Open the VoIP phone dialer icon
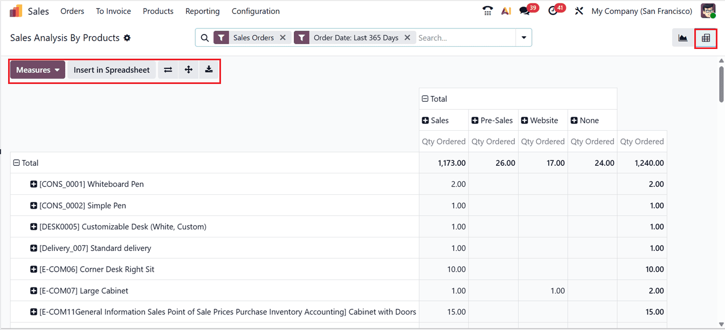The image size is (725, 330). (487, 10)
